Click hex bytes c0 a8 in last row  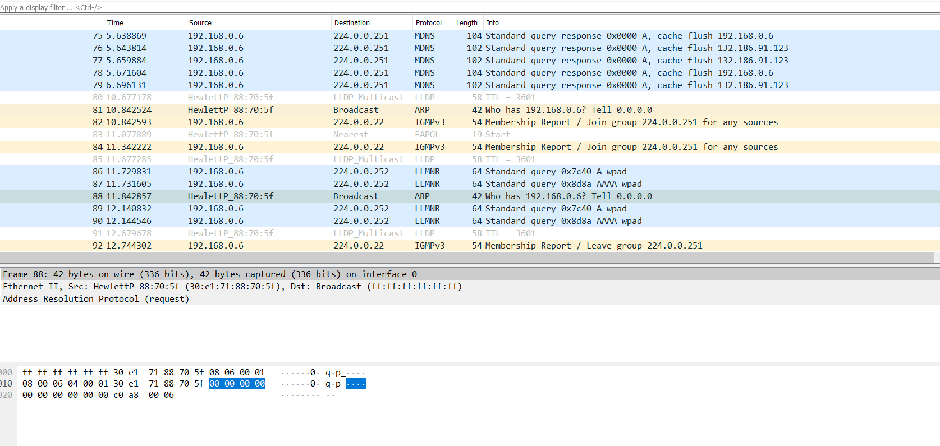[x=126, y=395]
